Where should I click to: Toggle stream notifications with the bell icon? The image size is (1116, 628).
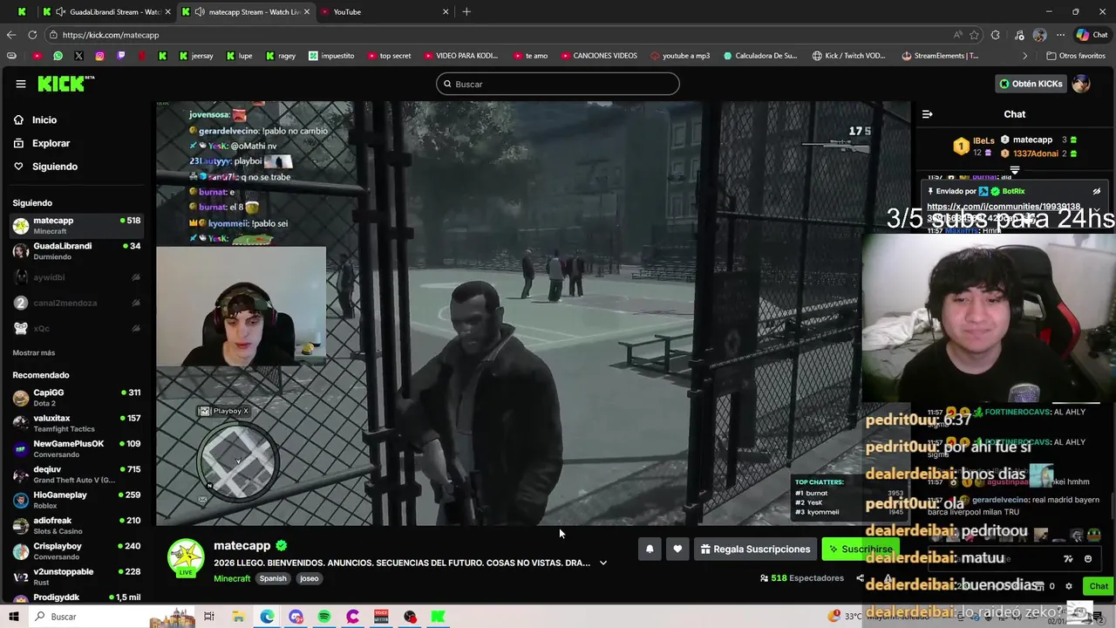click(x=650, y=549)
